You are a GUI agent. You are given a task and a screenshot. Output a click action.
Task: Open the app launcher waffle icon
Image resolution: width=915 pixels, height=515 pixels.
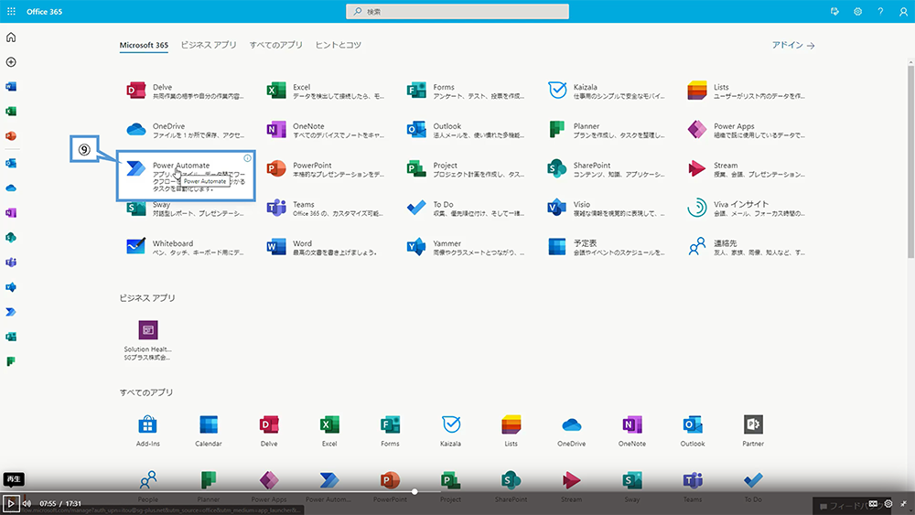coord(11,11)
